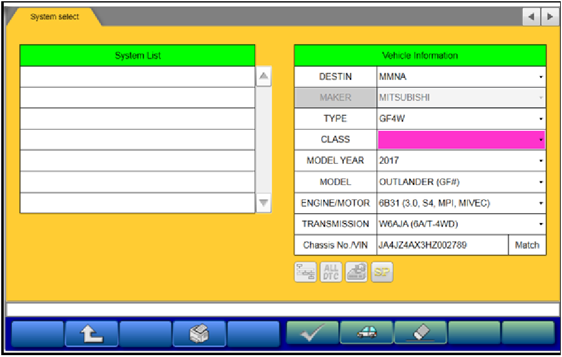Select the System select tab
562x357 pixels.
point(54,17)
